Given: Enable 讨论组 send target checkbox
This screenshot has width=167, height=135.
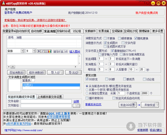Looking at the screenshot, I should click(x=144, y=79).
